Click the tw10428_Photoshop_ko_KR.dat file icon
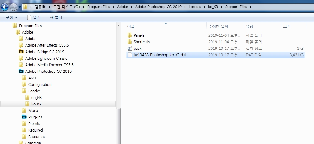 pyautogui.click(x=130, y=55)
